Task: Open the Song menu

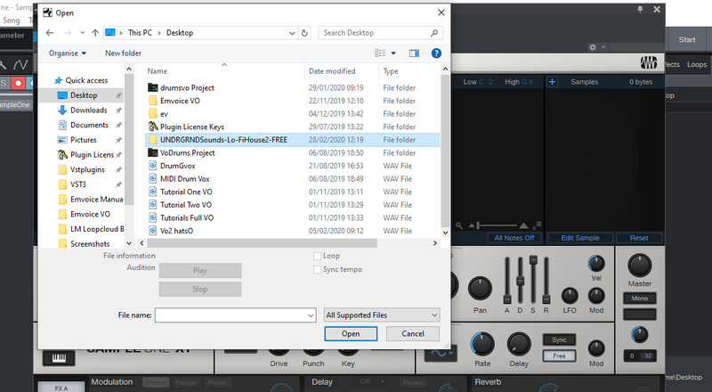Action: 12,20
